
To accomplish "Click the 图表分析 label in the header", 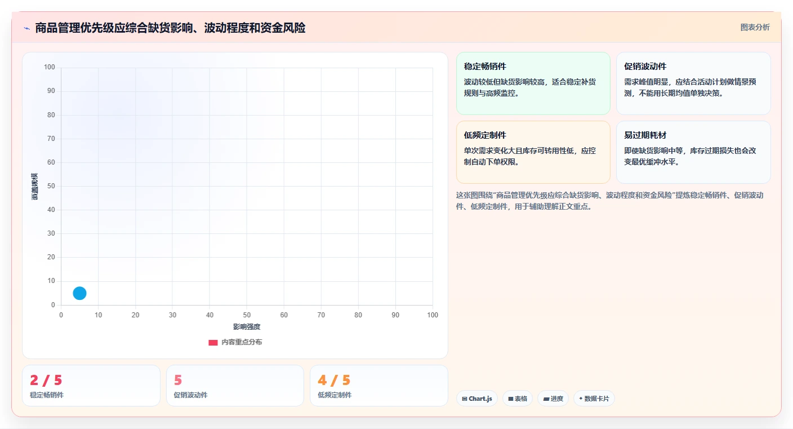I will pos(755,27).
